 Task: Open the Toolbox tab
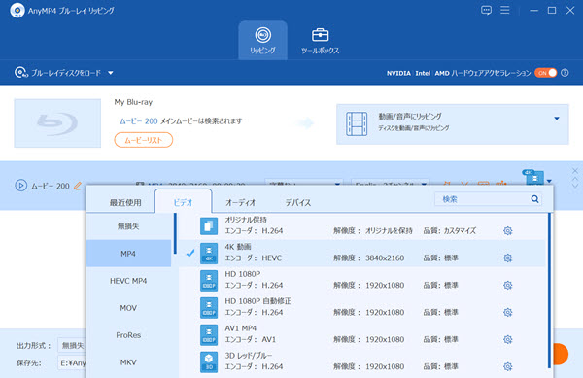point(320,41)
